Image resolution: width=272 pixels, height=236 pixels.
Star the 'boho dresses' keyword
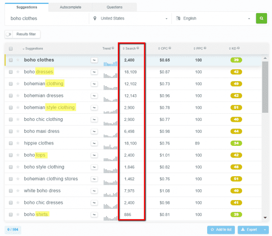(18, 72)
